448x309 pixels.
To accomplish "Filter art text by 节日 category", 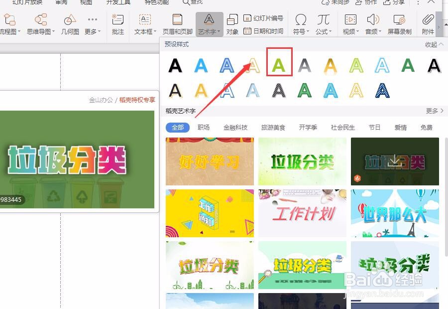I will pyautogui.click(x=374, y=128).
